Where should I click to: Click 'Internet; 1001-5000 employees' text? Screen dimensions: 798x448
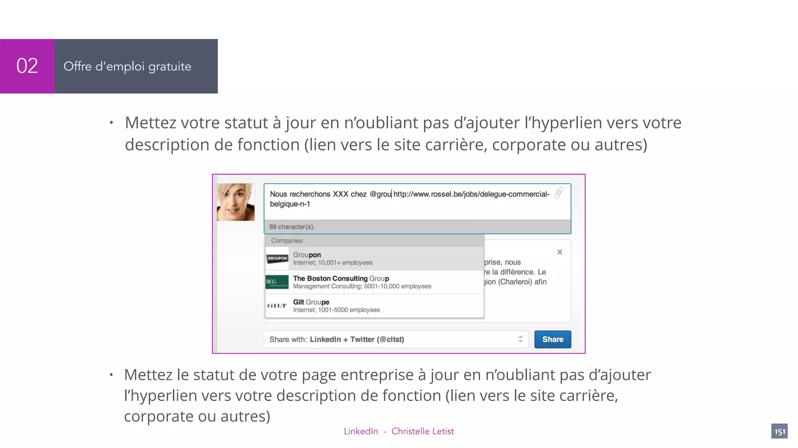pos(336,310)
